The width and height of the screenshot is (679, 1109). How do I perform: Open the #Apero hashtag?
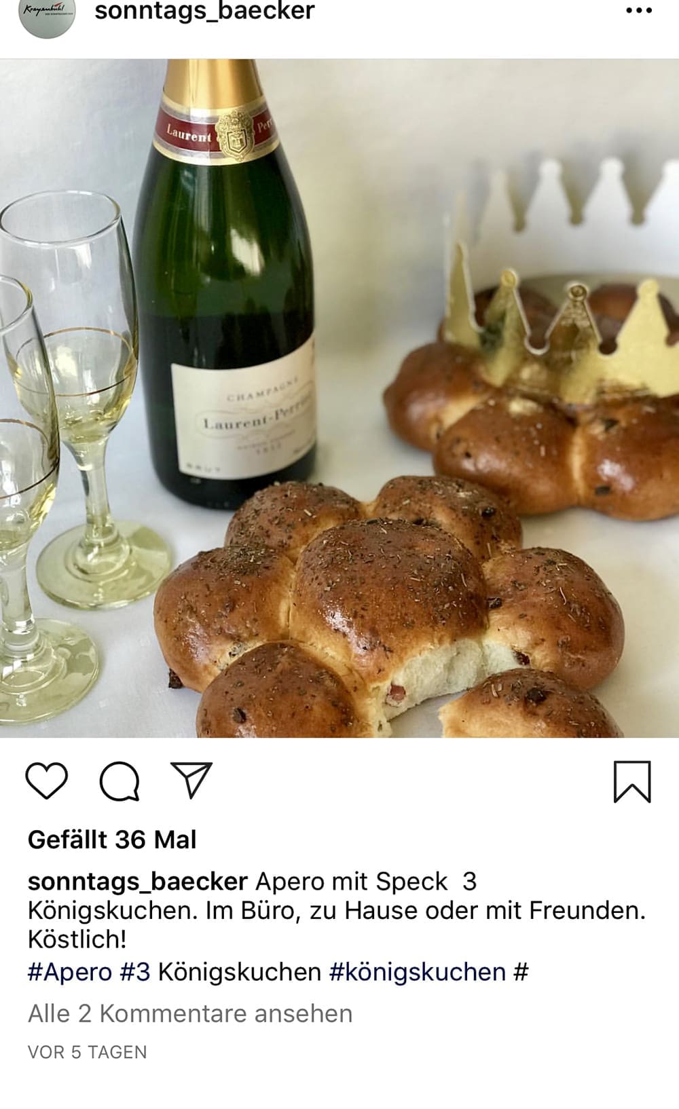(69, 973)
